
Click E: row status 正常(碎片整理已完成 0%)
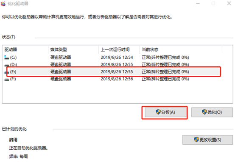point(165,72)
